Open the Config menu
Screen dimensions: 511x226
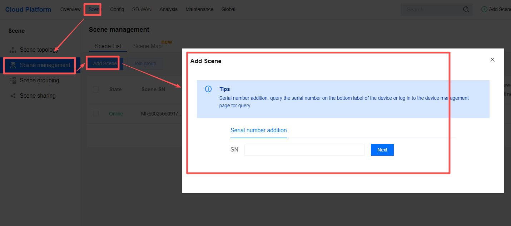117,10
